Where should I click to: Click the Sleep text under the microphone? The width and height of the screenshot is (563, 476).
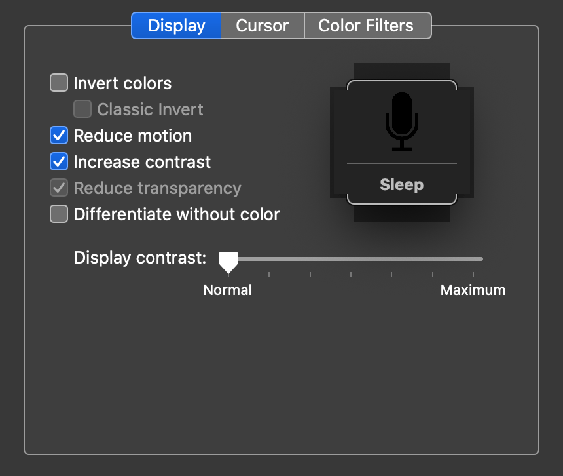click(401, 185)
